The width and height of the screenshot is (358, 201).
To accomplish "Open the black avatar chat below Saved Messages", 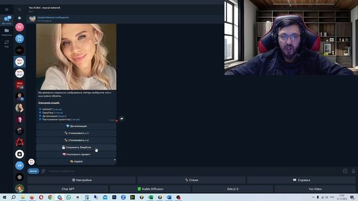I will [x=20, y=50].
